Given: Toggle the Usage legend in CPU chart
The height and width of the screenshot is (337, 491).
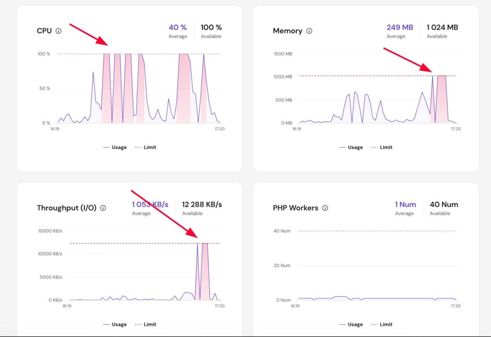Looking at the screenshot, I should coord(115,147).
